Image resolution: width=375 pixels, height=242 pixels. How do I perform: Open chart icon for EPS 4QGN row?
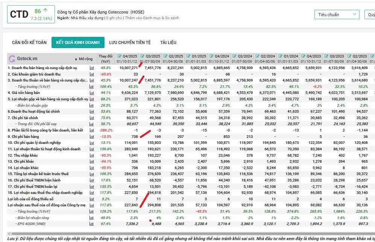[92, 224]
